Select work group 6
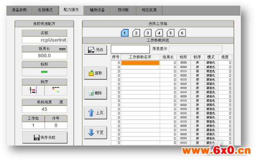Viewport: 256px width, 160px height. [182, 33]
